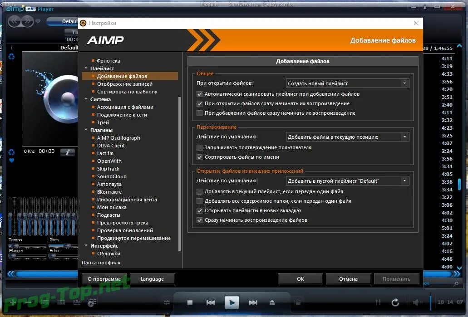Click the forward arrow in player header
Viewport: 468px width, 317px height.
pos(27,21)
